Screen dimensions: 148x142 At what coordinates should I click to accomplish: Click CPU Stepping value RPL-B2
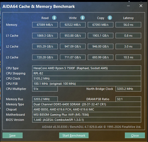coord(87,73)
